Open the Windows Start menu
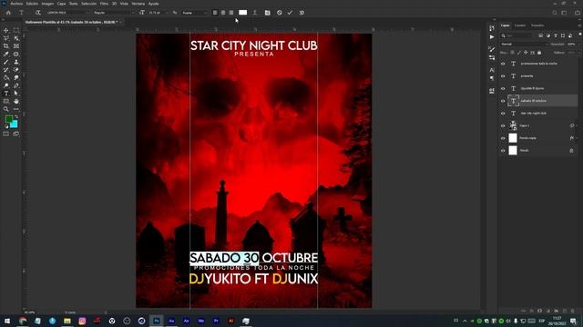Screen dimensions: 583x327 (7, 321)
